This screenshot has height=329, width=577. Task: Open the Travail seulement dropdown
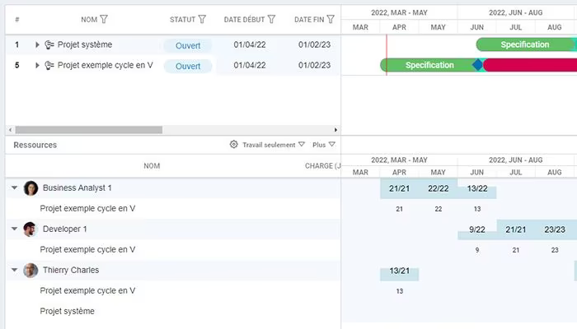274,145
